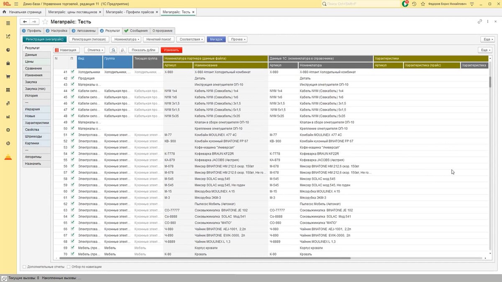Click the Регистрация (мегапрайс) button
Screen dimensions: 502x282
[44, 39]
